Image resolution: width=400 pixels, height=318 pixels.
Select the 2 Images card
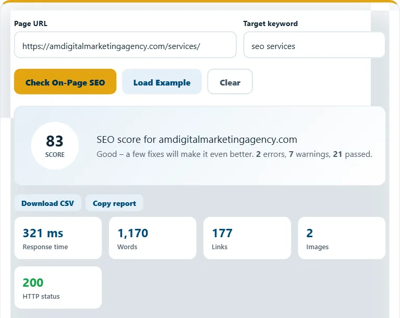tap(342, 238)
